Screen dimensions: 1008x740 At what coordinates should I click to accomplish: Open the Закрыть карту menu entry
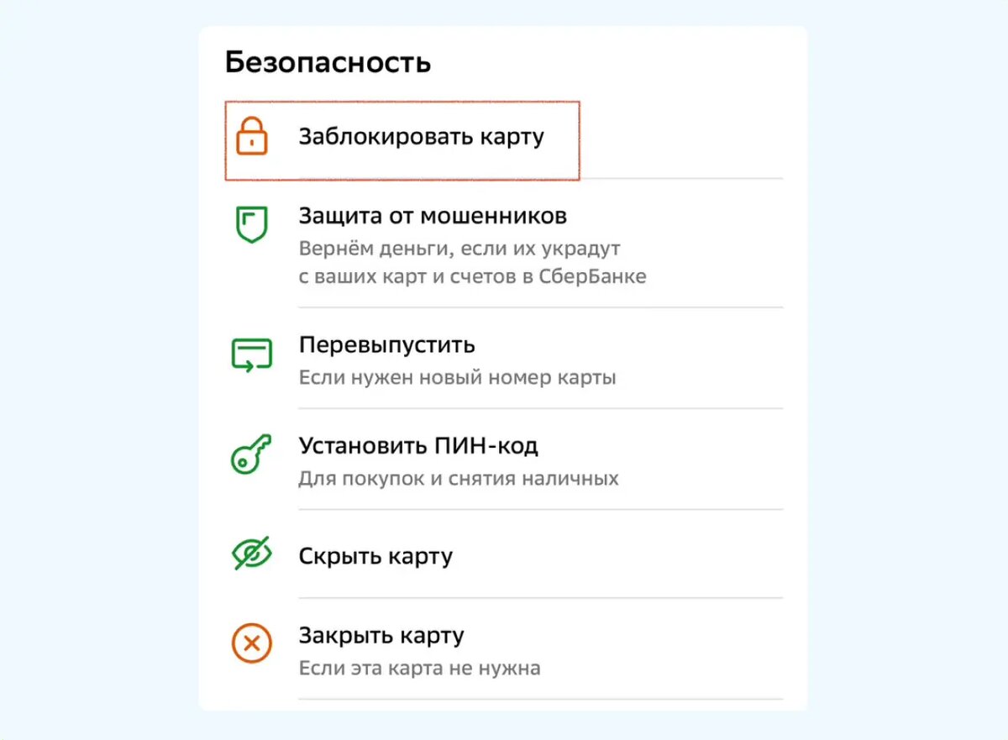coord(380,635)
